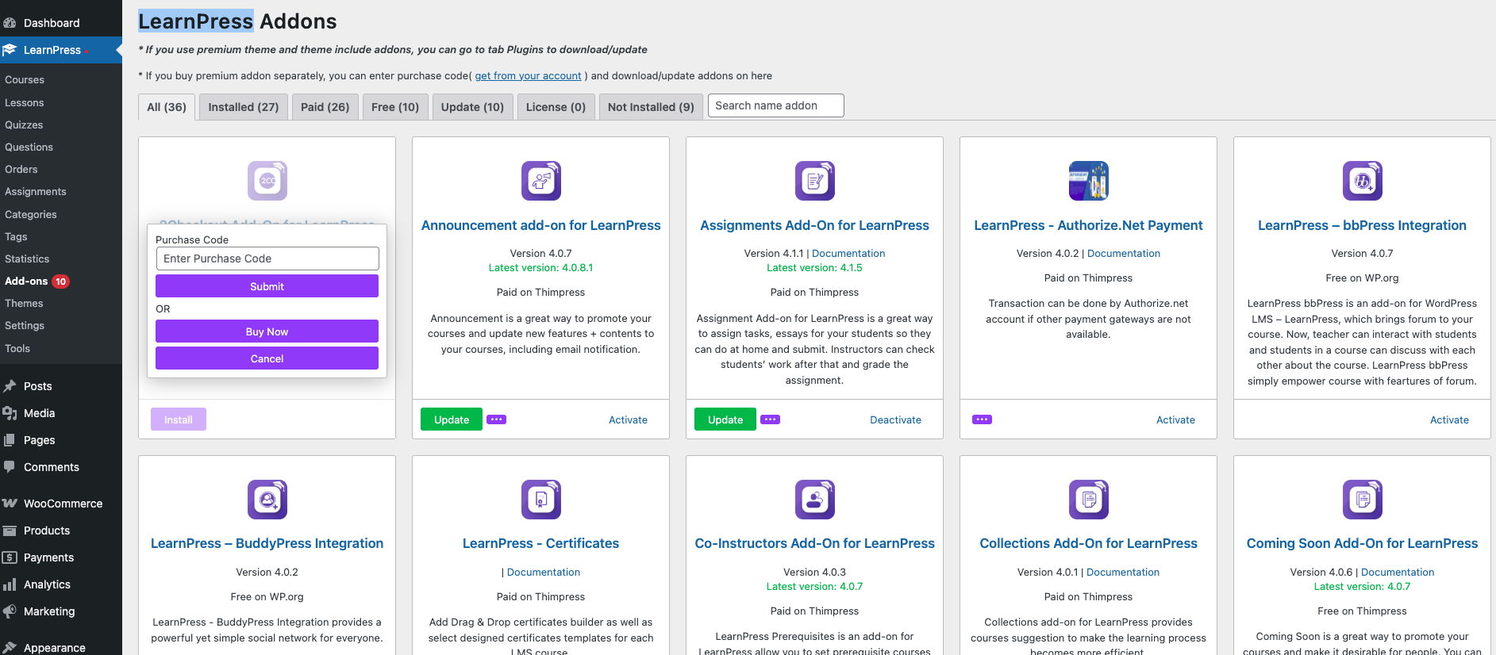
Task: Click the BuddyPress Integration addon icon
Action: tap(267, 500)
